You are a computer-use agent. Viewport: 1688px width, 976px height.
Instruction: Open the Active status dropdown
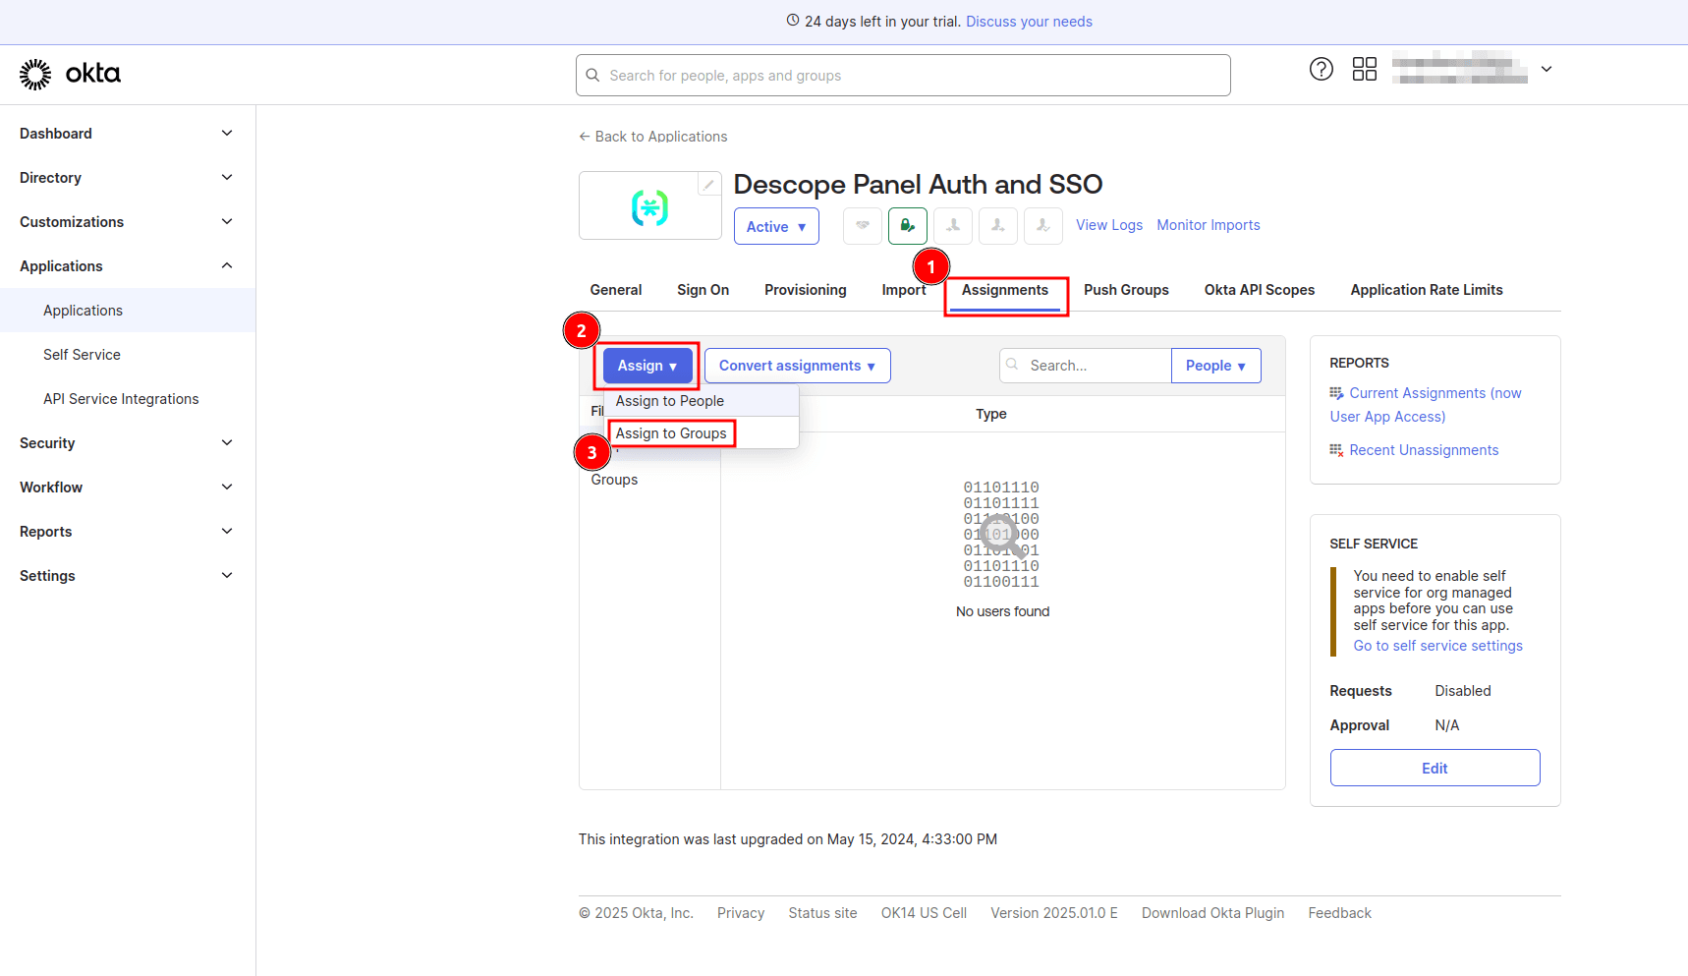coord(775,226)
